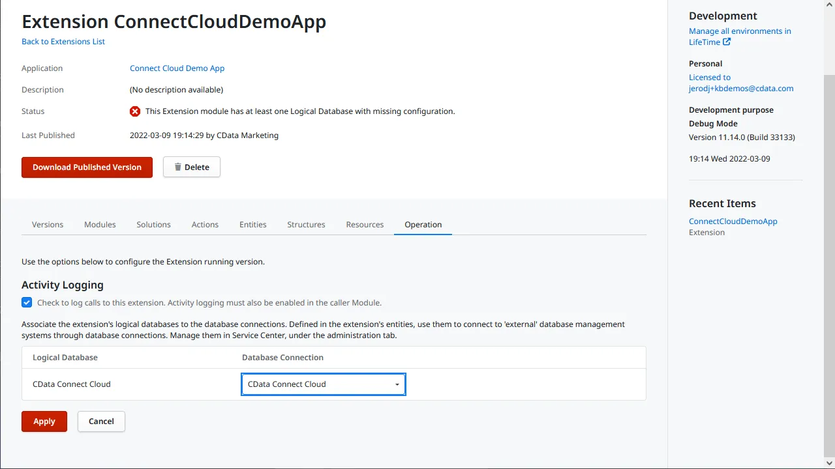This screenshot has height=469, width=835.
Task: Click the No description available text
Action: tap(177, 90)
